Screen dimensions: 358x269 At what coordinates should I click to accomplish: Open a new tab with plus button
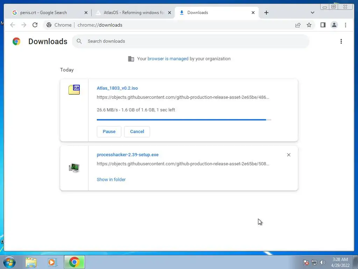pyautogui.click(x=266, y=13)
